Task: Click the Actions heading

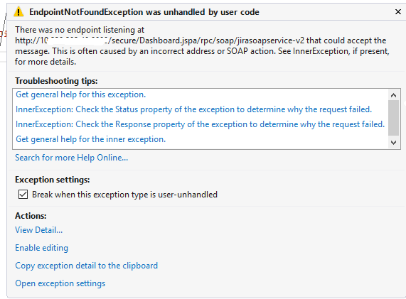Action: [31, 216]
